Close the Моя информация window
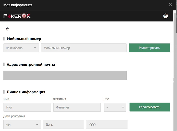This screenshot has width=177, height=131. coord(171,5)
